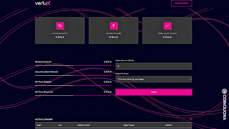Click the Interest column header
The height and width of the screenshot is (129, 229).
tap(168, 125)
